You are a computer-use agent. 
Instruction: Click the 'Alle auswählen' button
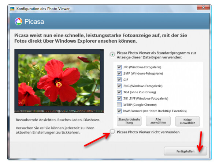click(x=158, y=121)
